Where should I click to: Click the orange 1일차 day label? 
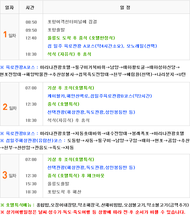[x=9, y=34]
